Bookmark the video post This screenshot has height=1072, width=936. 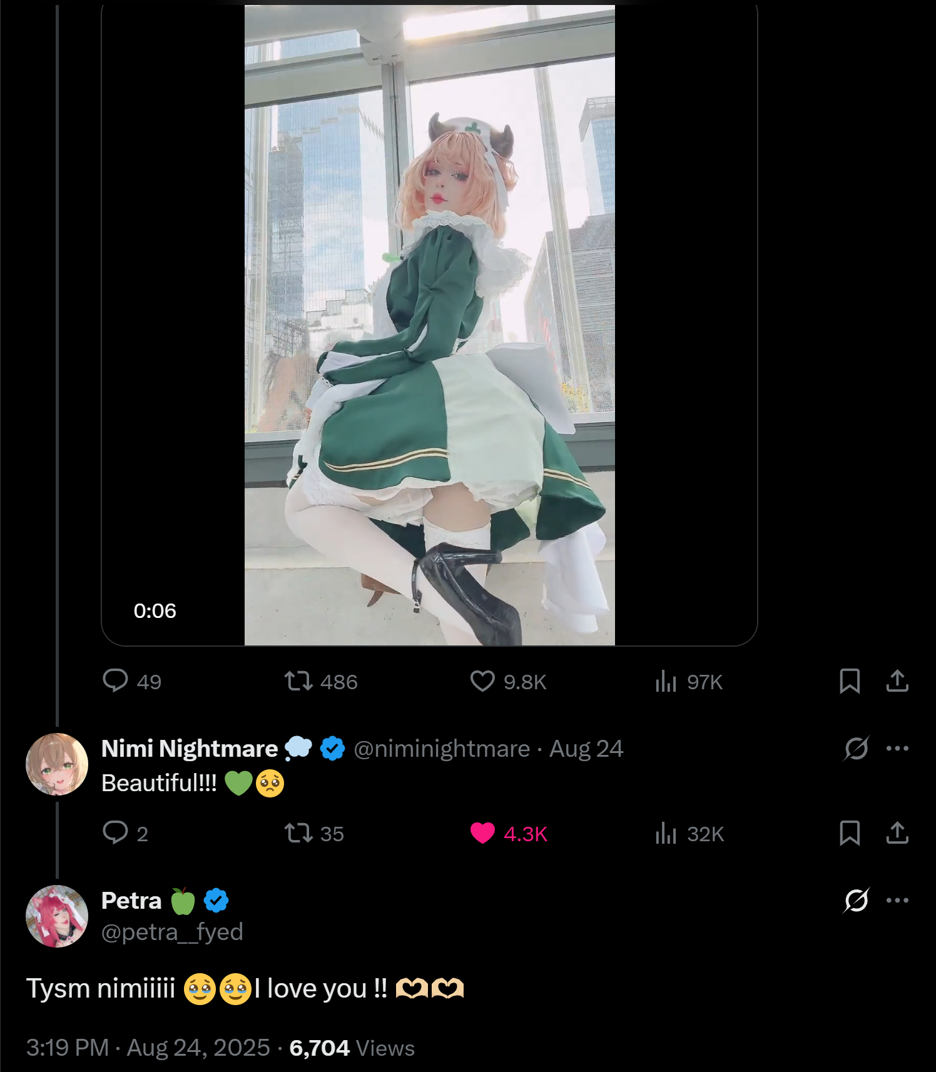pos(850,681)
